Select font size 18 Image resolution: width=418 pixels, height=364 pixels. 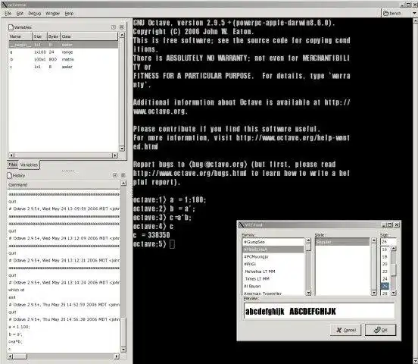[x=385, y=256]
